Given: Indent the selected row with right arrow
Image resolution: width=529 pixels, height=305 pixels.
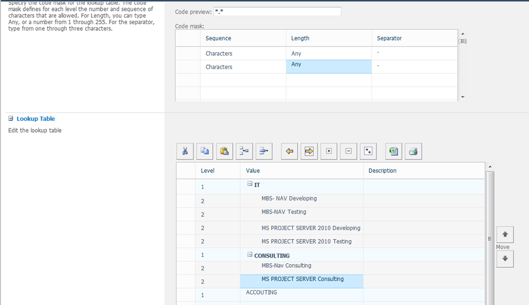Looking at the screenshot, I should click(x=309, y=151).
